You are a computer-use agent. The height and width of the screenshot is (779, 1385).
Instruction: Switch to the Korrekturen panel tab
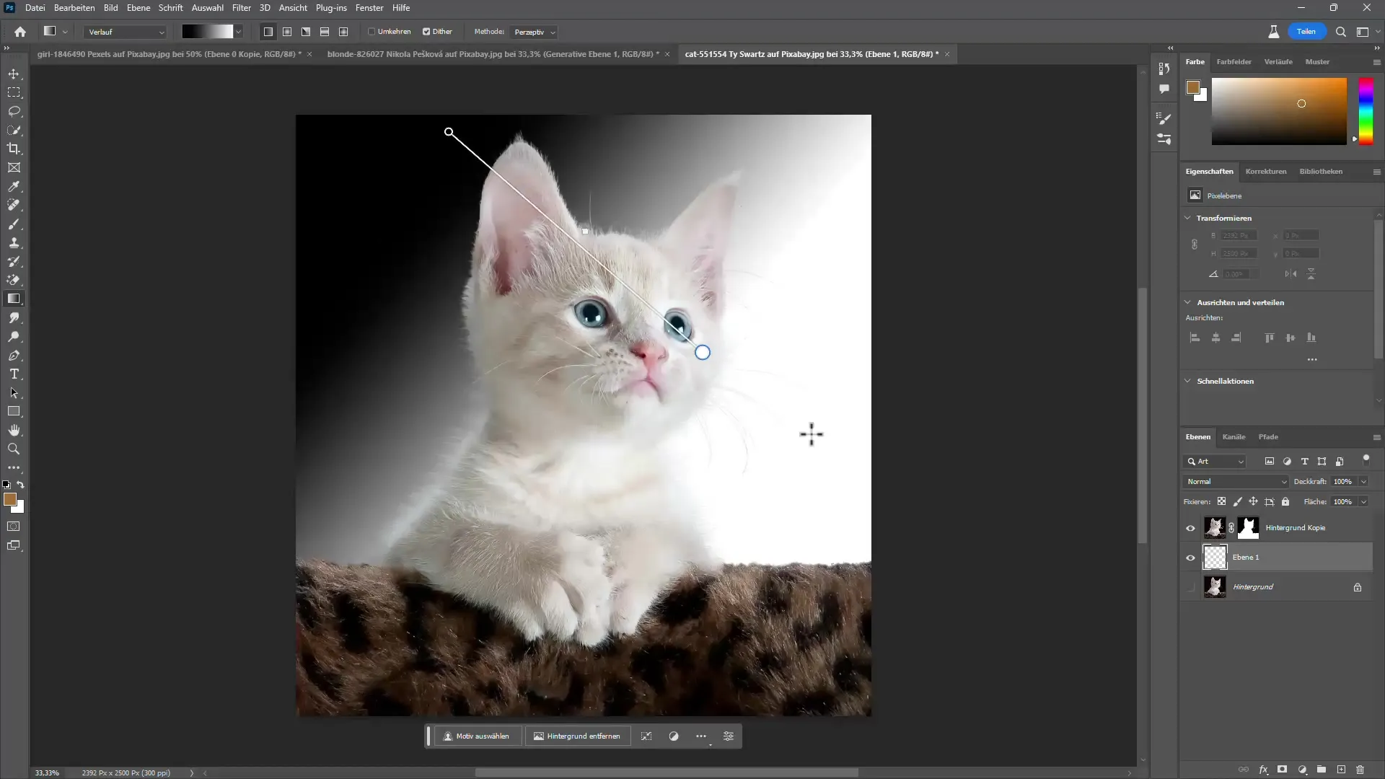click(1265, 170)
